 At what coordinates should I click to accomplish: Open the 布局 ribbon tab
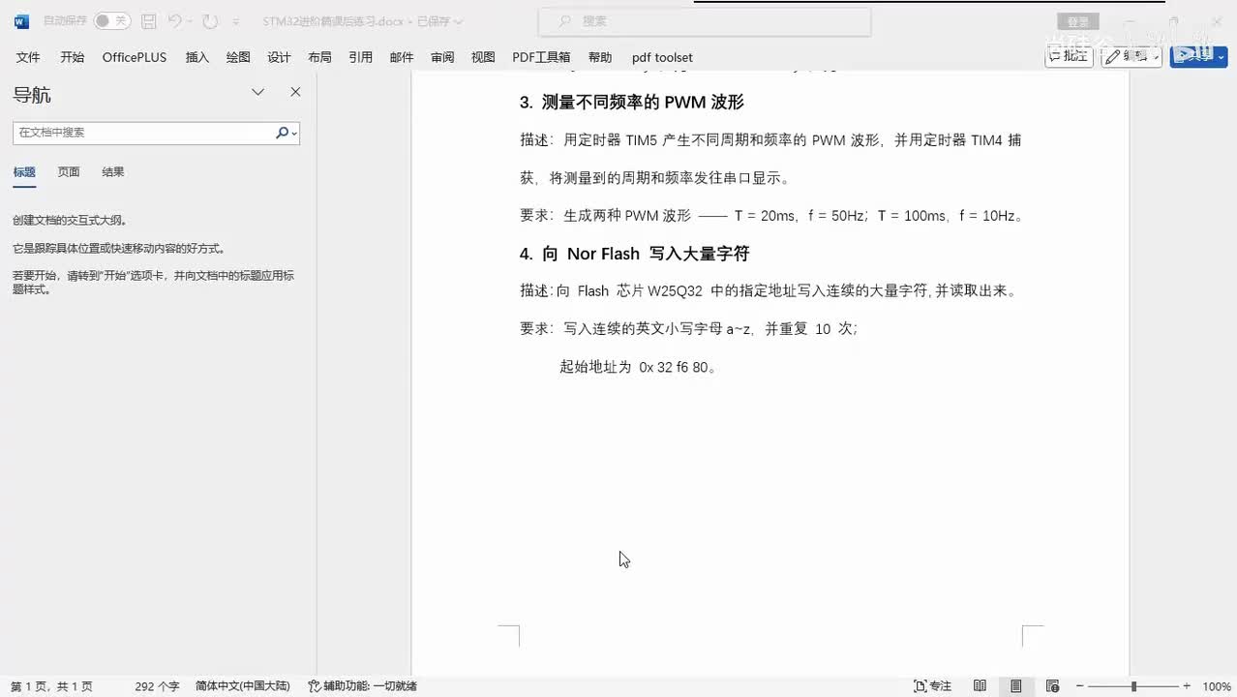[x=319, y=57]
